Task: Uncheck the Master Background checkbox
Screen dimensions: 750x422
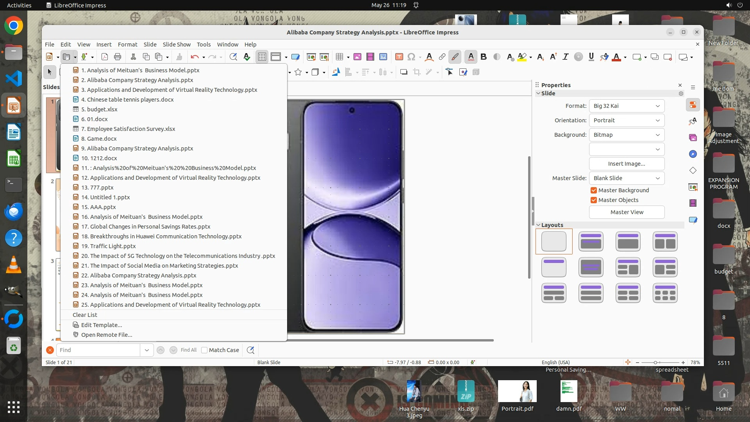Action: click(594, 190)
